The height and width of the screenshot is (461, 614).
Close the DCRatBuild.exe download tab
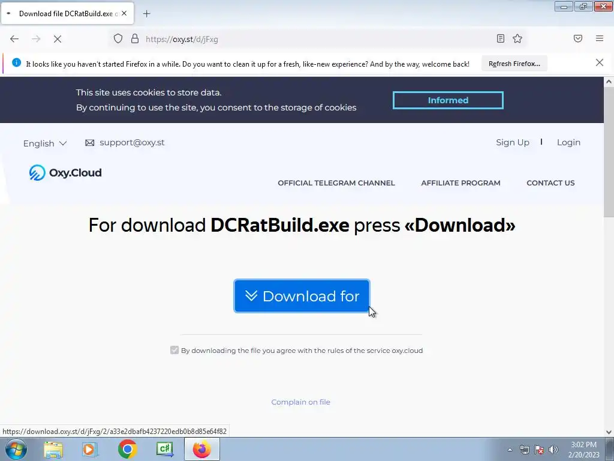[124, 13]
